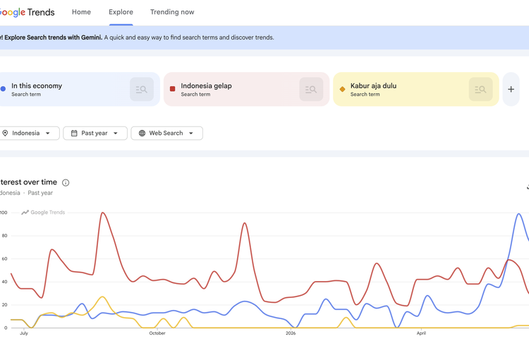529x353 pixels.
Task: Expand the Web Search type dropdown
Action: tap(166, 133)
